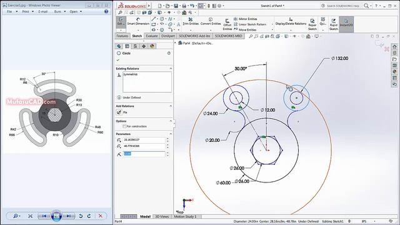Switch to the 3D Views bottom tab
Image resolution: width=400 pixels, height=225 pixels.
coord(162,216)
